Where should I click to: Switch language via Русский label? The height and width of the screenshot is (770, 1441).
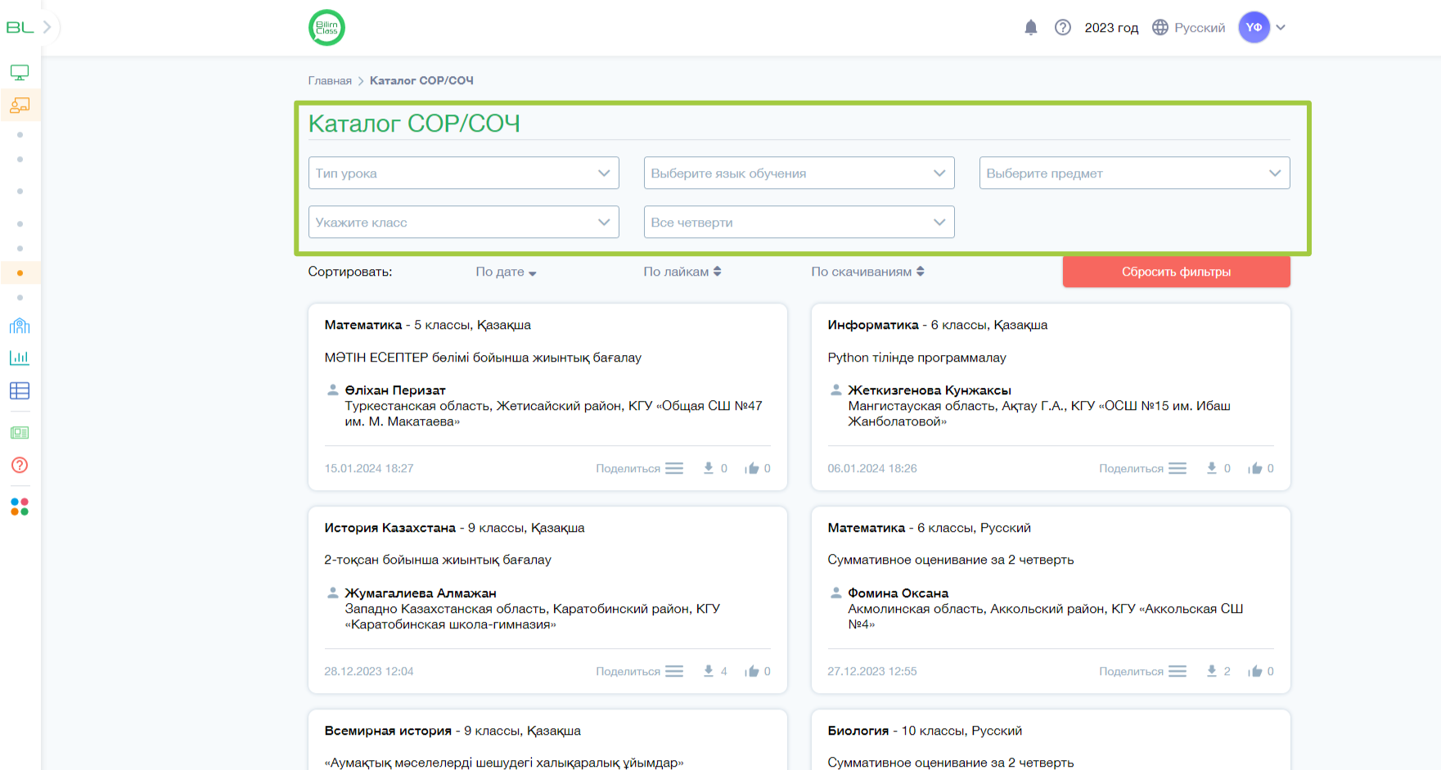pyautogui.click(x=1200, y=28)
